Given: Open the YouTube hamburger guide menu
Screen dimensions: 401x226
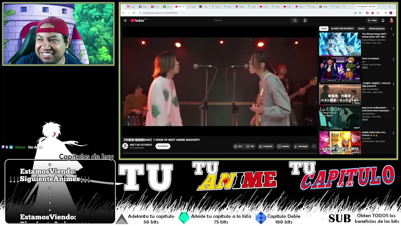Looking at the screenshot, I should [x=125, y=20].
